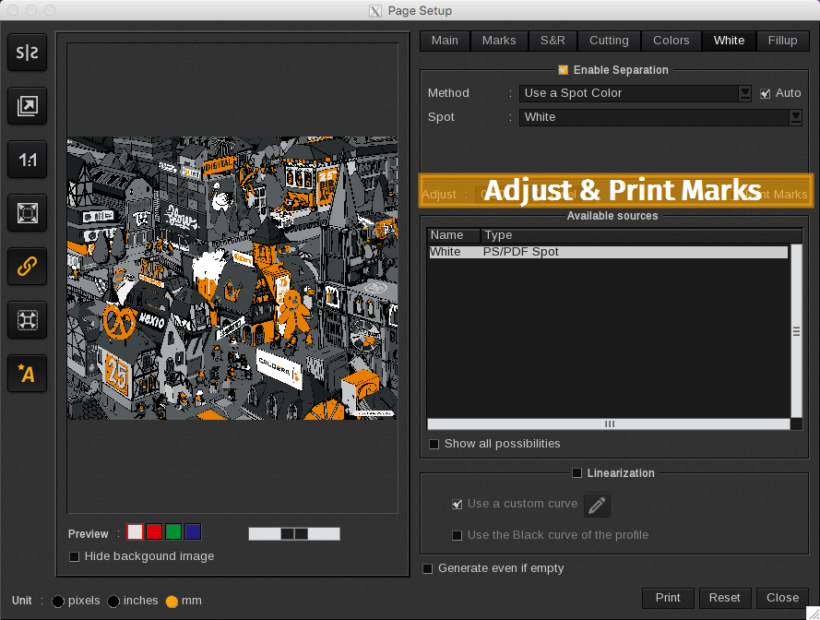Open the custom curve pencil editor
This screenshot has width=820, height=620.
(597, 505)
